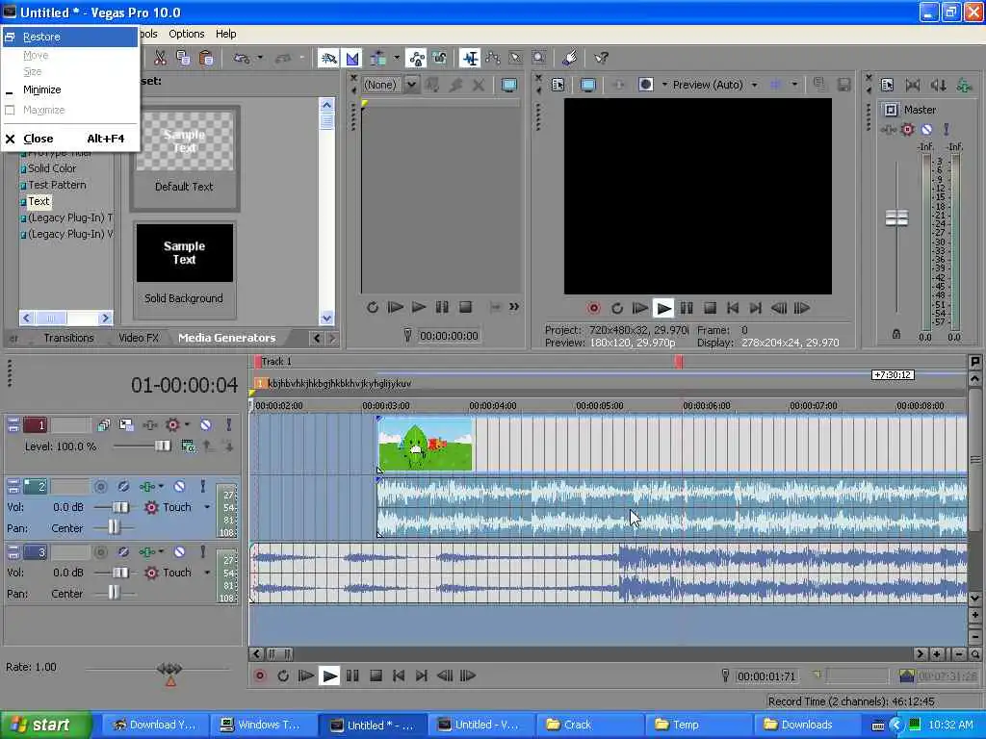Open the Start menu
This screenshot has height=739, width=986.
pyautogui.click(x=45, y=726)
